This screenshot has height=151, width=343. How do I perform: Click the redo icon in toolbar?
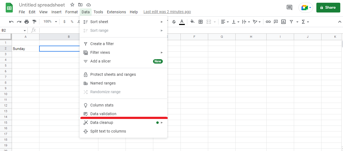pos(19,22)
